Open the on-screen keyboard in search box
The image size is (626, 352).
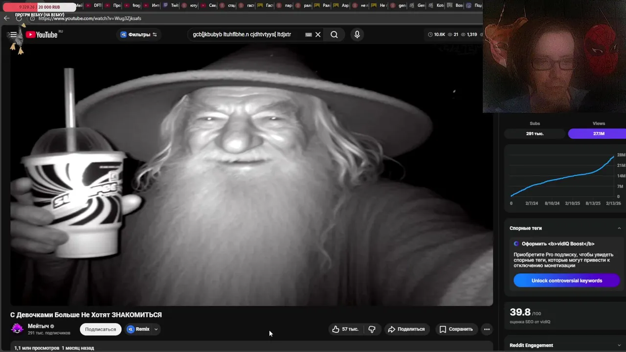(309, 35)
